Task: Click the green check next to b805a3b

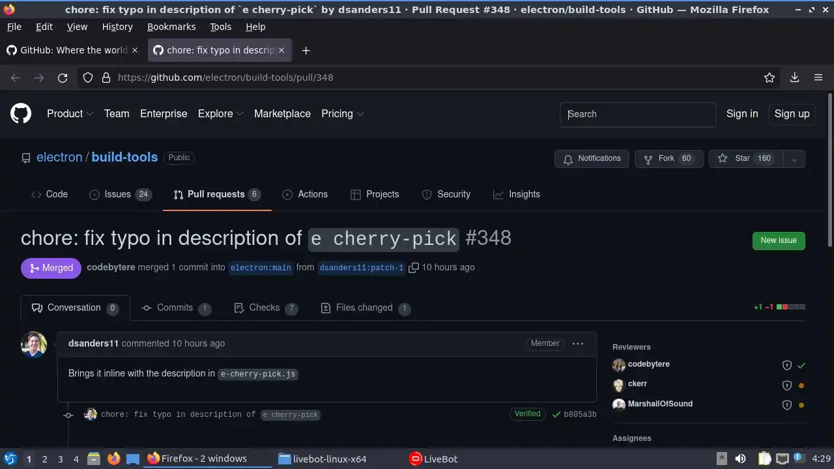Action: click(x=556, y=414)
